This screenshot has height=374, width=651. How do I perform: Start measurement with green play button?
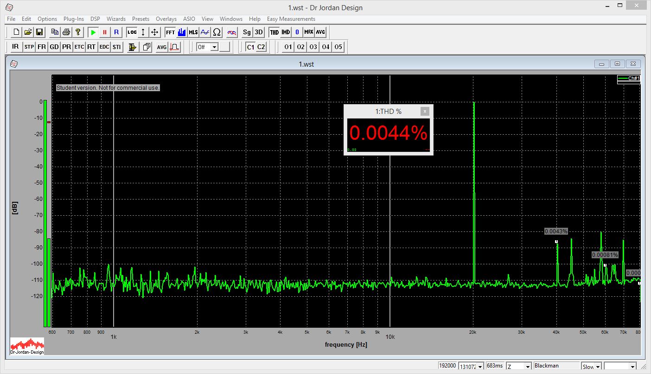[93, 32]
